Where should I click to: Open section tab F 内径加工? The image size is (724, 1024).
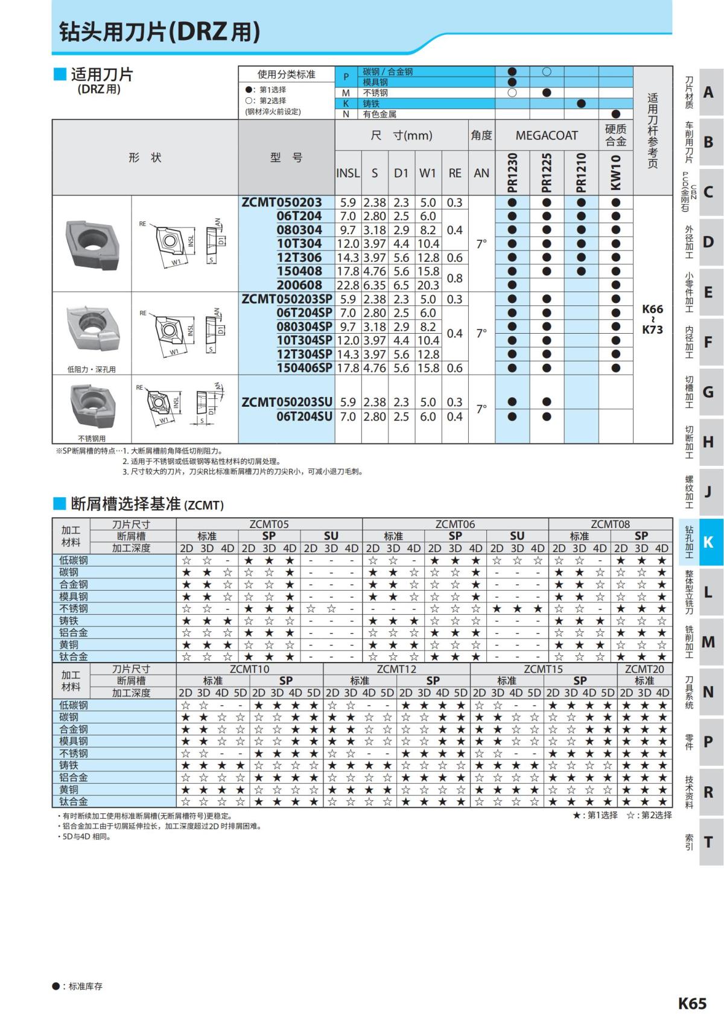coord(702,342)
